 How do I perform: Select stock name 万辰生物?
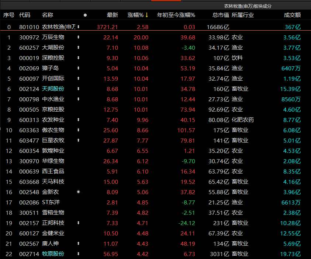[x=53, y=37]
